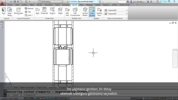
Task: Click the section view style icon left of Imperial24
Action: tap(106, 10)
